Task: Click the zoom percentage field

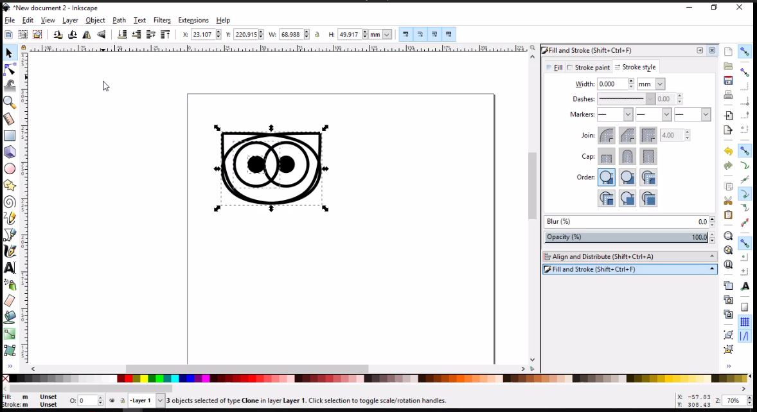Action: coord(734,400)
